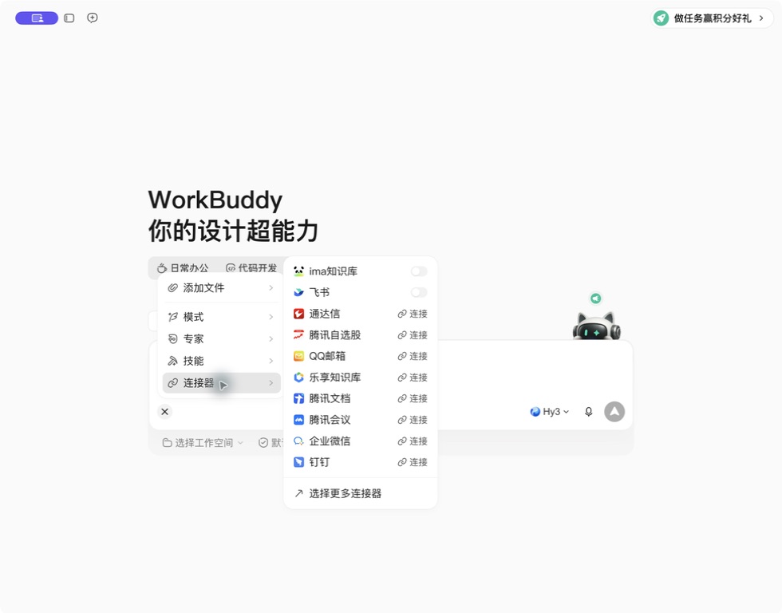Open the Hy3 model dropdown

[549, 412]
